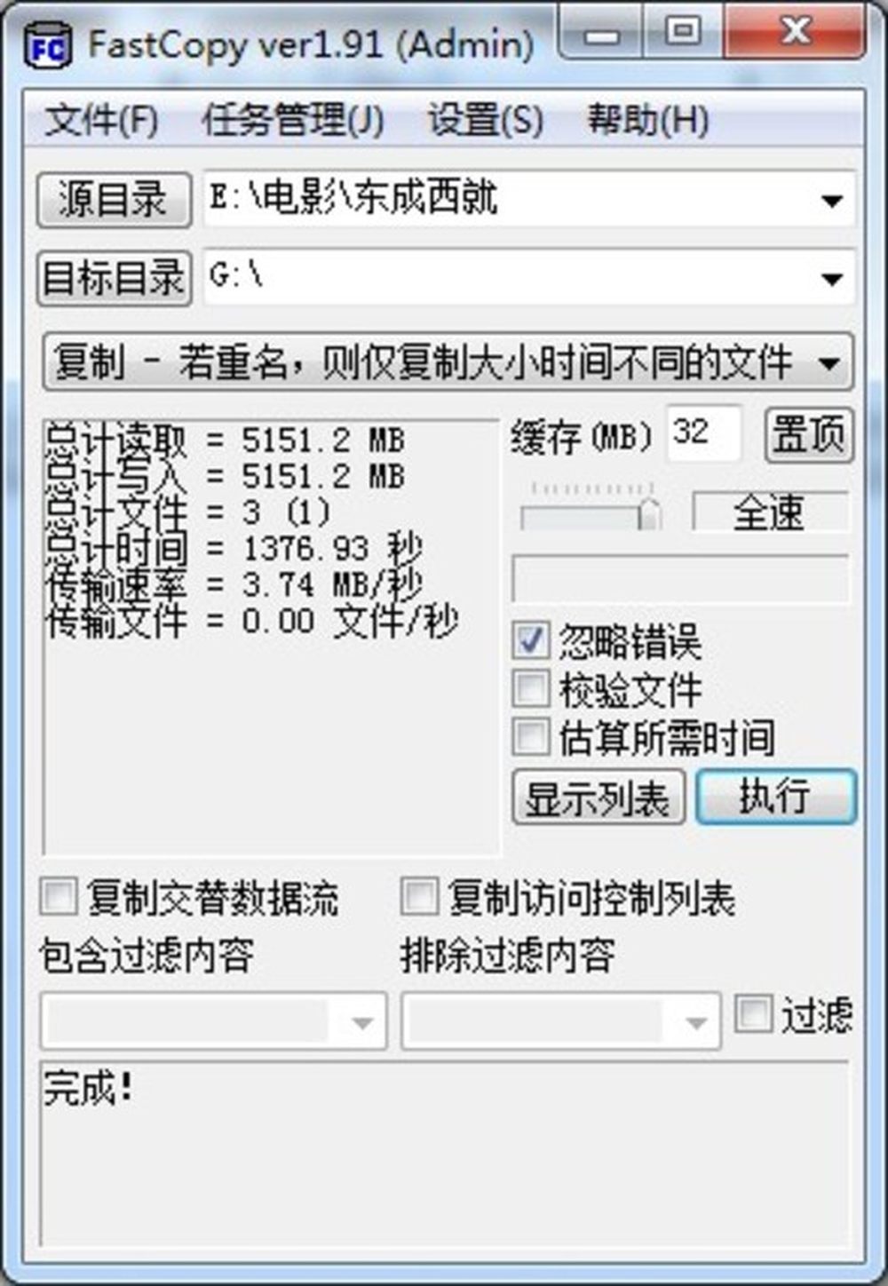The height and width of the screenshot is (1286, 888).
Task: Check the 复制访问控制列表 option
Action: click(419, 897)
